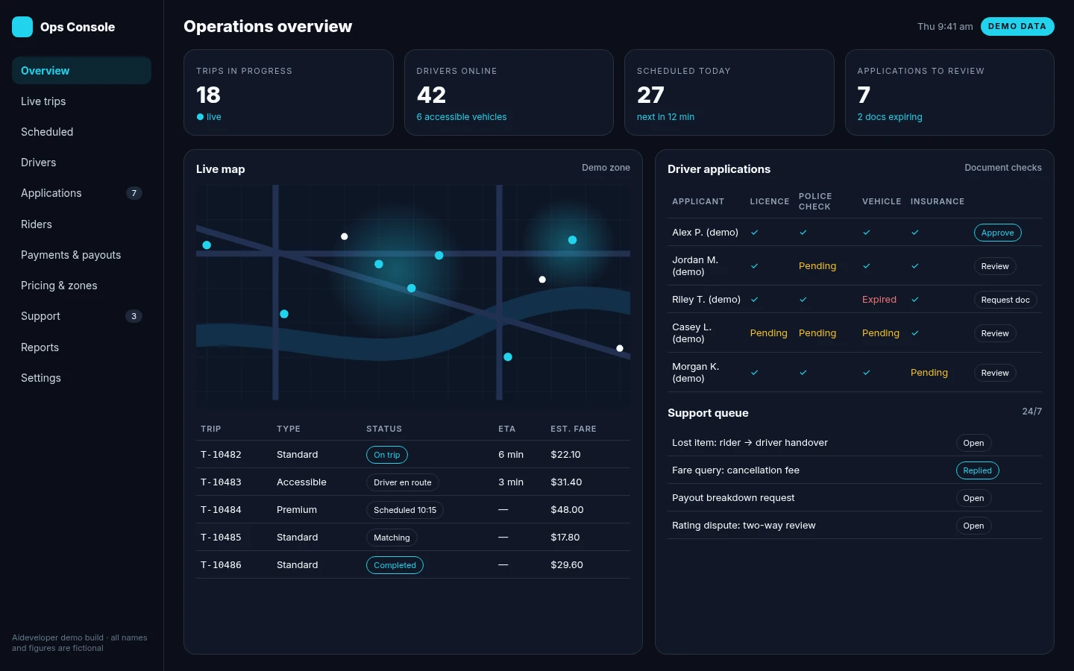1074x671 pixels.
Task: Select Drivers in the sidebar
Action: coord(81,163)
